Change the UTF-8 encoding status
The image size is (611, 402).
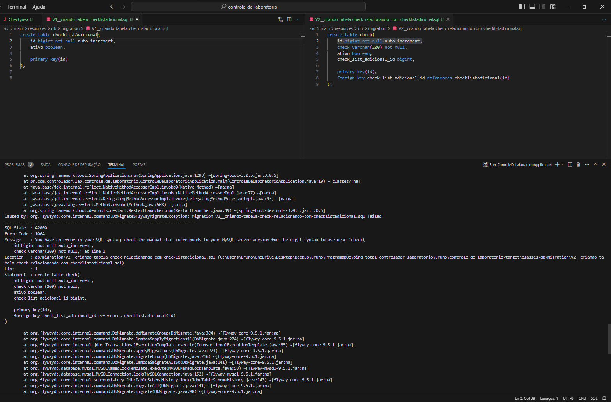click(x=568, y=398)
